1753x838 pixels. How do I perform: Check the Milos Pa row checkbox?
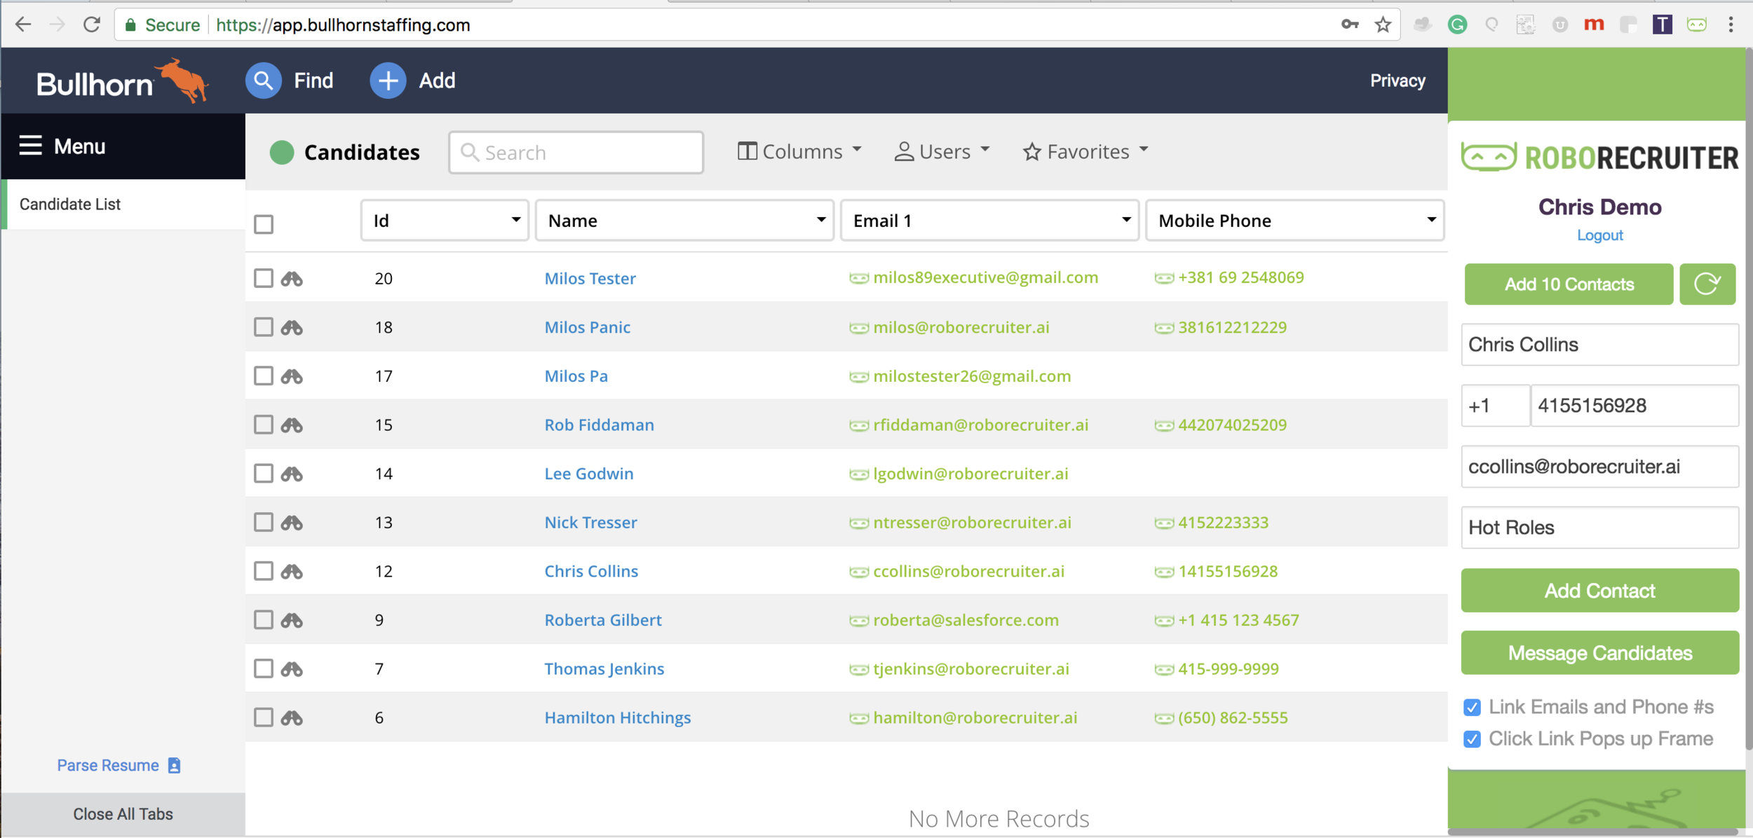click(264, 376)
